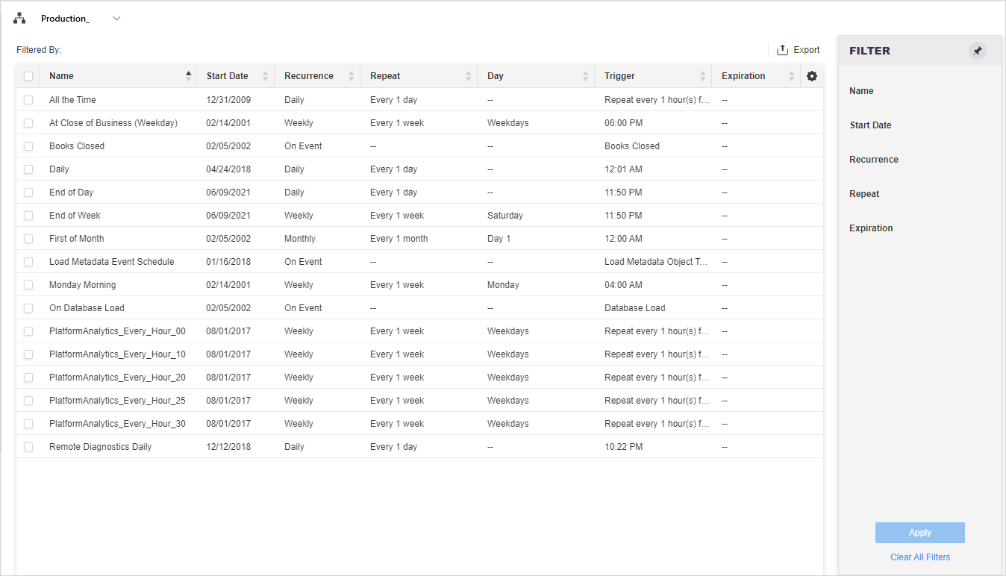The image size is (1006, 576).
Task: Click the Start Date sort arrows
Action: click(x=265, y=76)
